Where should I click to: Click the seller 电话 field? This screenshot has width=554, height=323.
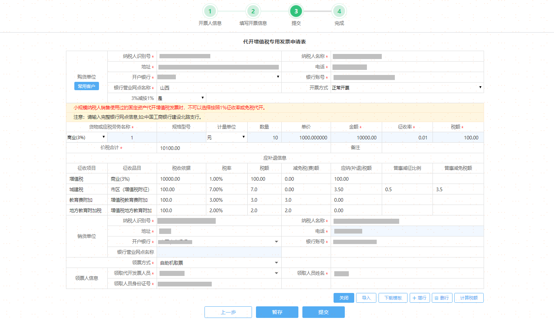pos(407,231)
